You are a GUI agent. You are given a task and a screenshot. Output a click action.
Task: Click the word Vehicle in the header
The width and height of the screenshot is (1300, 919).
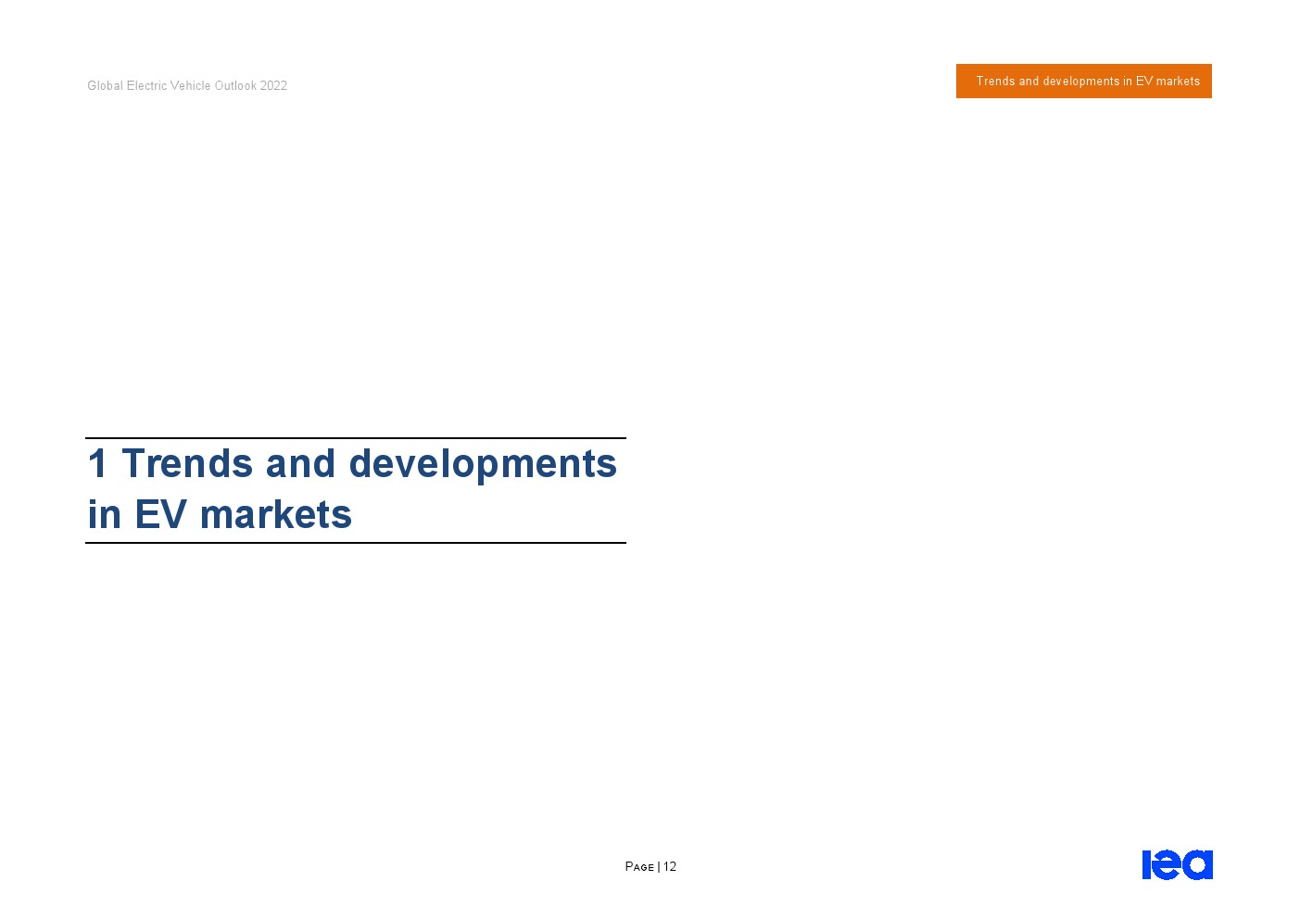coord(190,86)
